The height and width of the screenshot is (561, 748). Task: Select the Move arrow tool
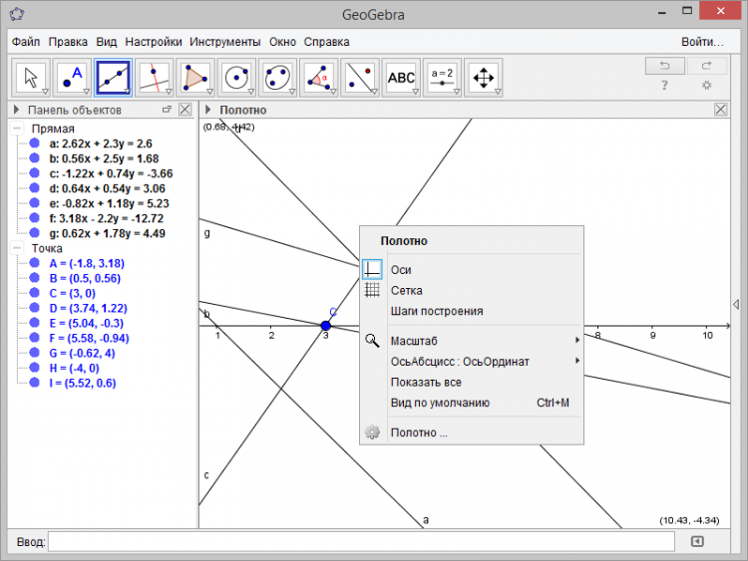pyautogui.click(x=31, y=77)
